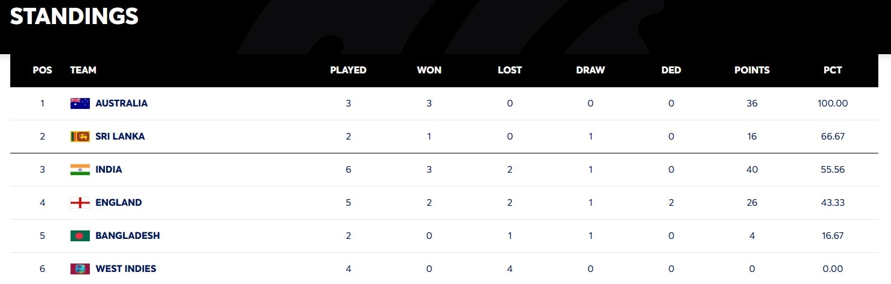Open the Sri Lanka team link
Screen dimensions: 891x284
coord(120,137)
